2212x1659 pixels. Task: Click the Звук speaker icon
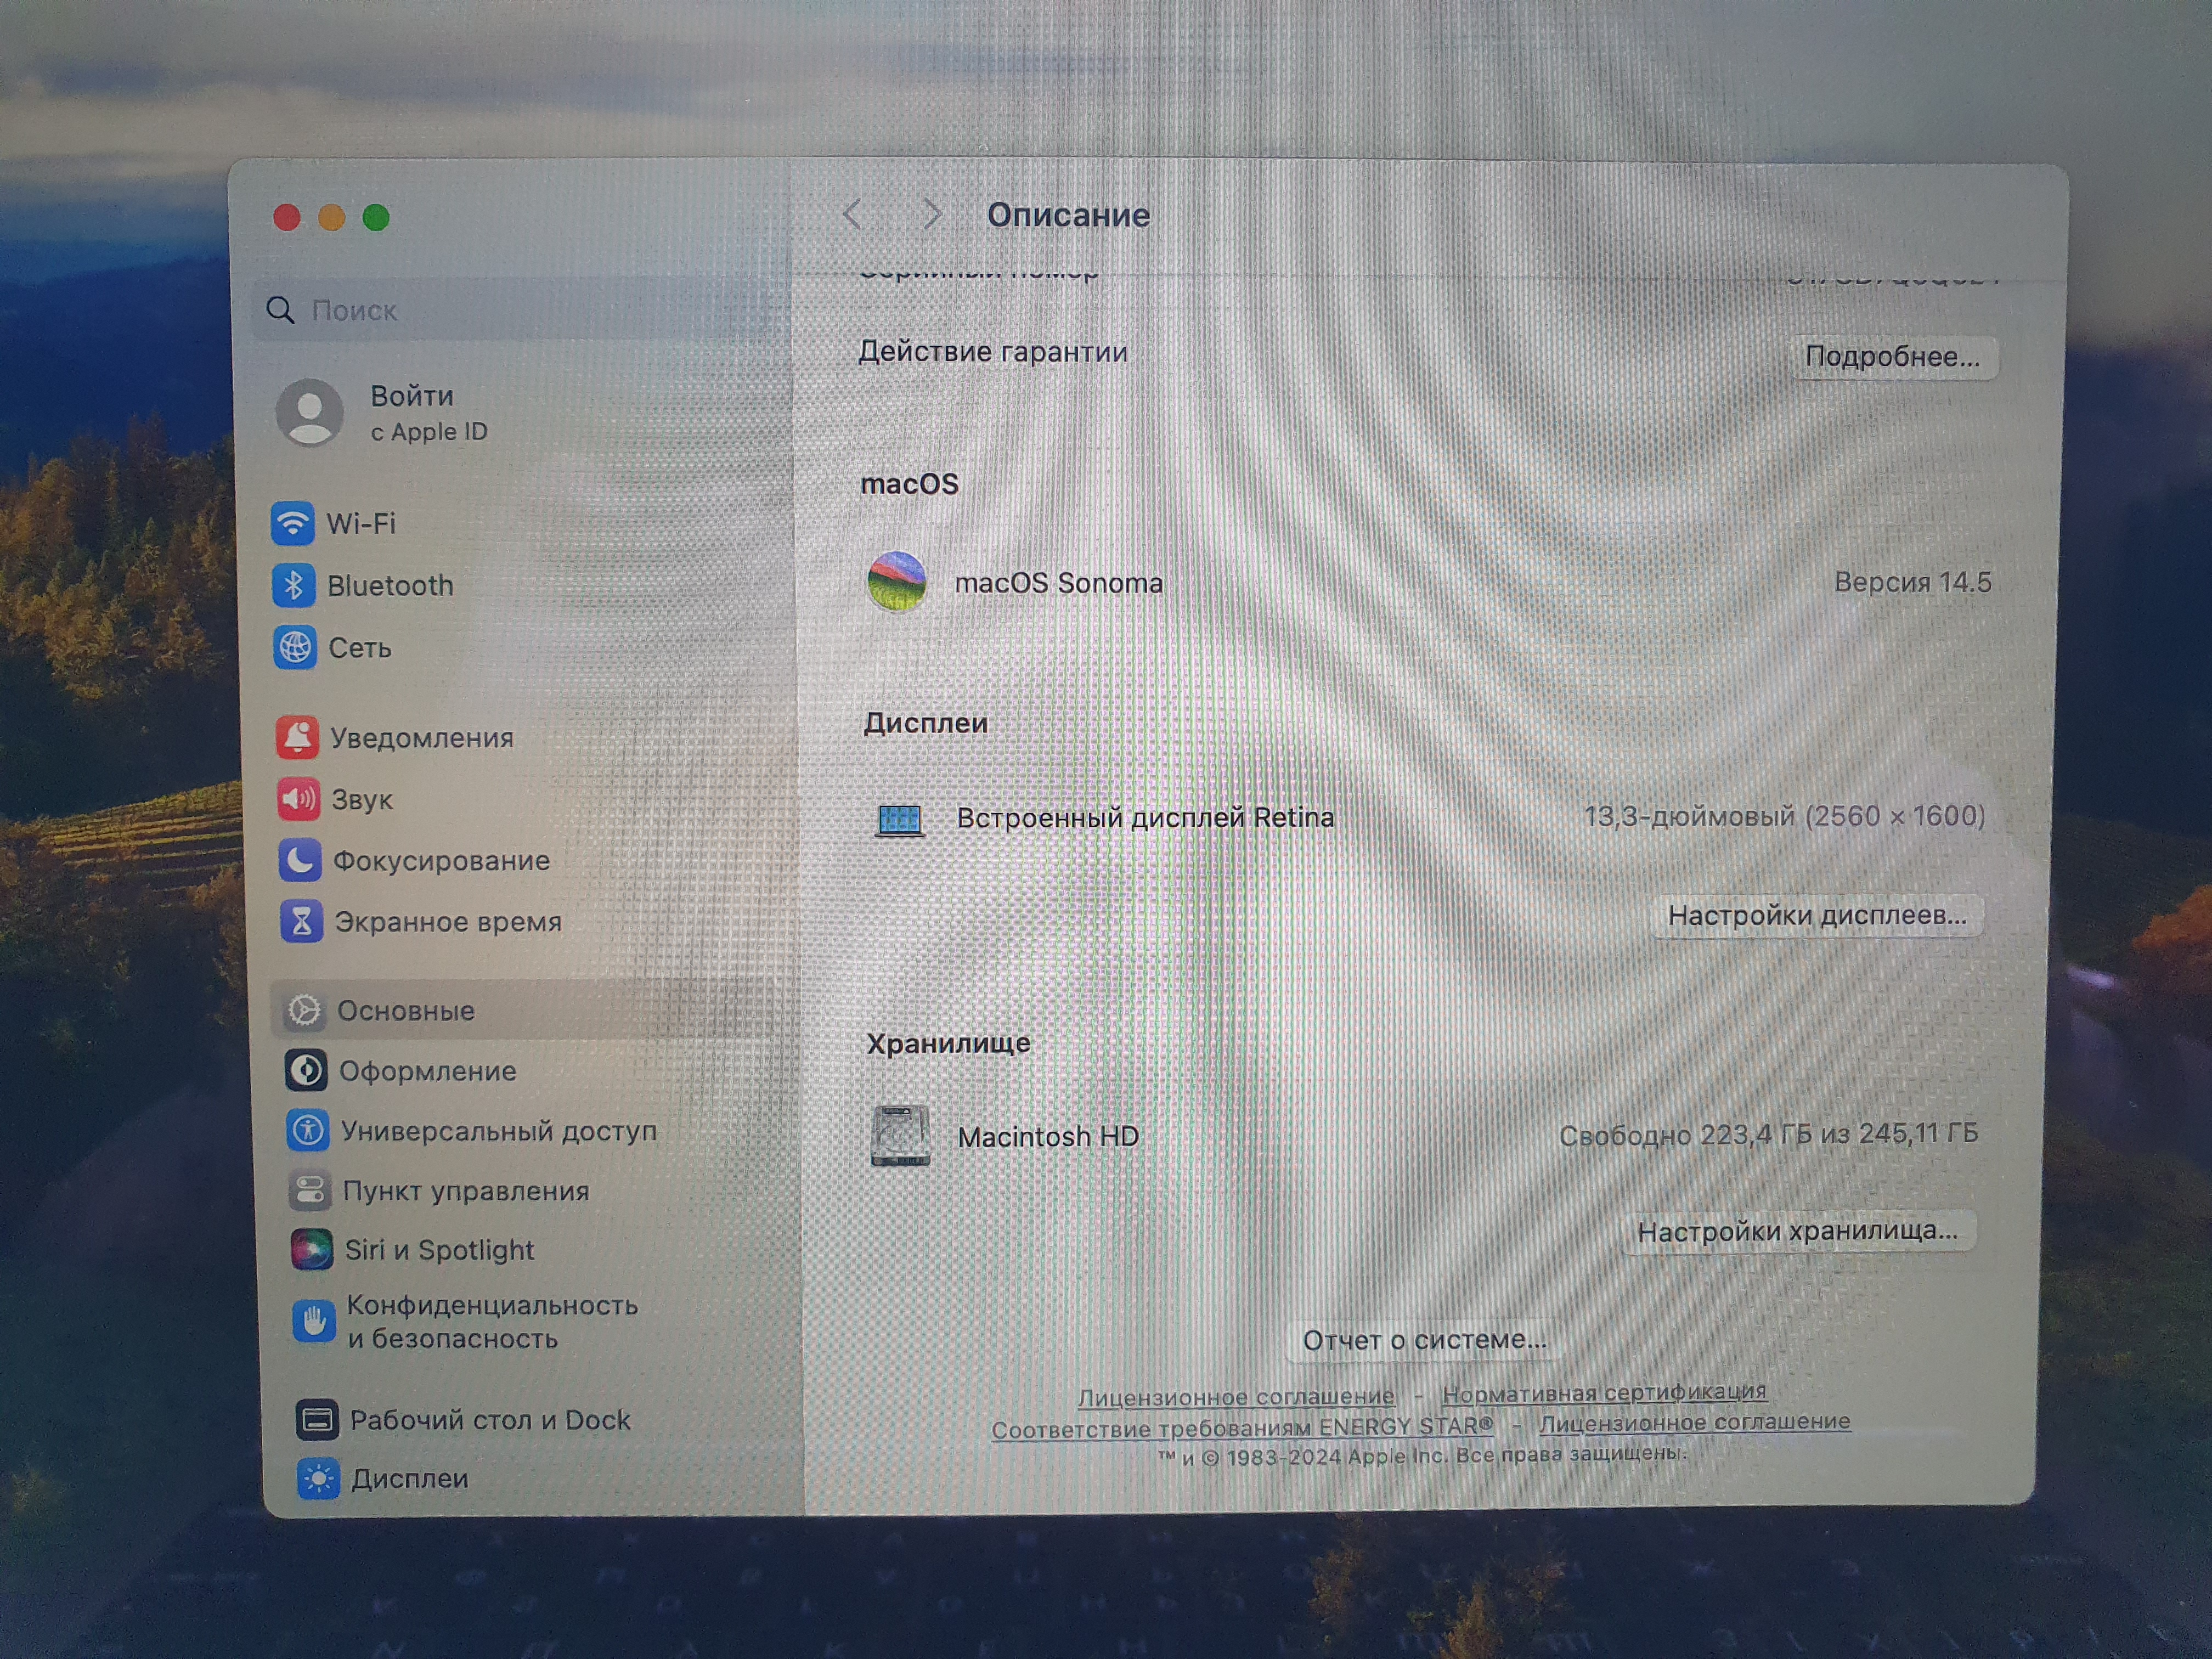pos(298,799)
